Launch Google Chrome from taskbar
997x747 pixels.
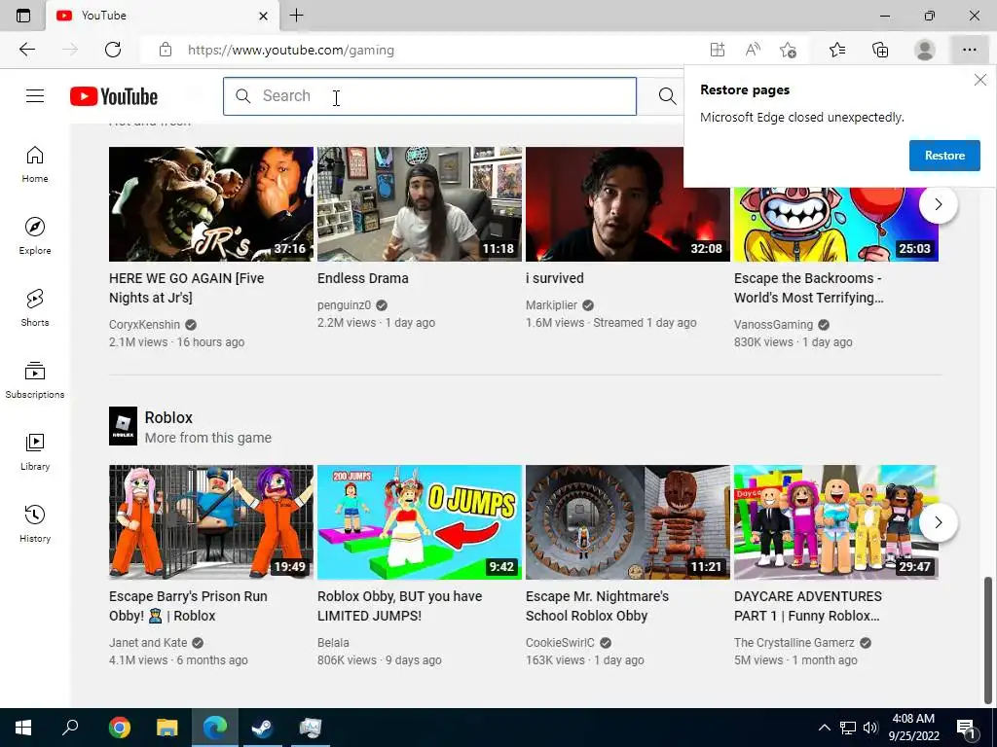click(x=119, y=728)
